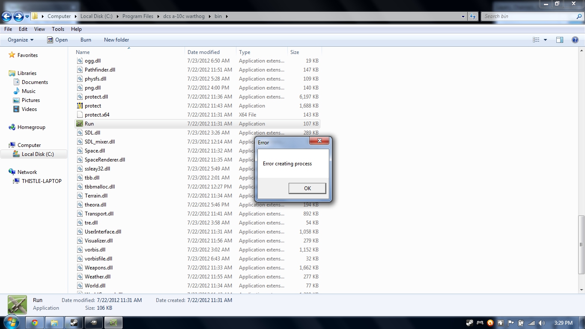This screenshot has width=585, height=329.
Task: Expand the arrow after Local Disk (C:) breadcrumb
Action: pyautogui.click(x=117, y=16)
